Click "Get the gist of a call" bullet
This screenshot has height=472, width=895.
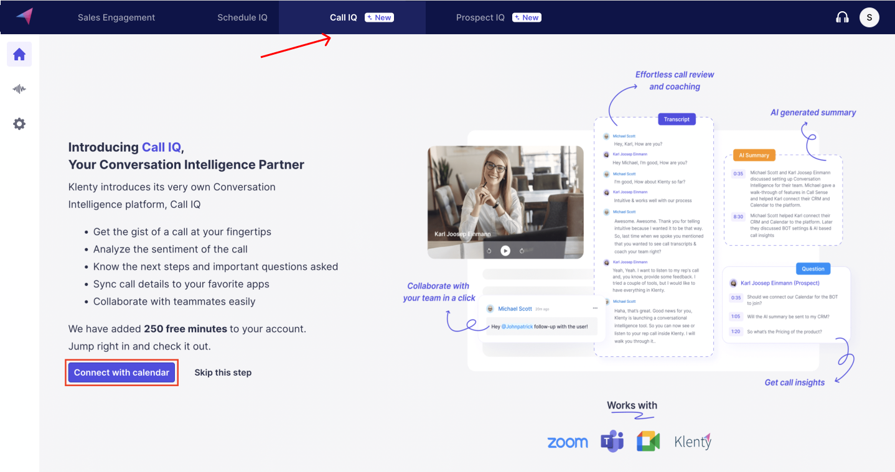(x=182, y=232)
